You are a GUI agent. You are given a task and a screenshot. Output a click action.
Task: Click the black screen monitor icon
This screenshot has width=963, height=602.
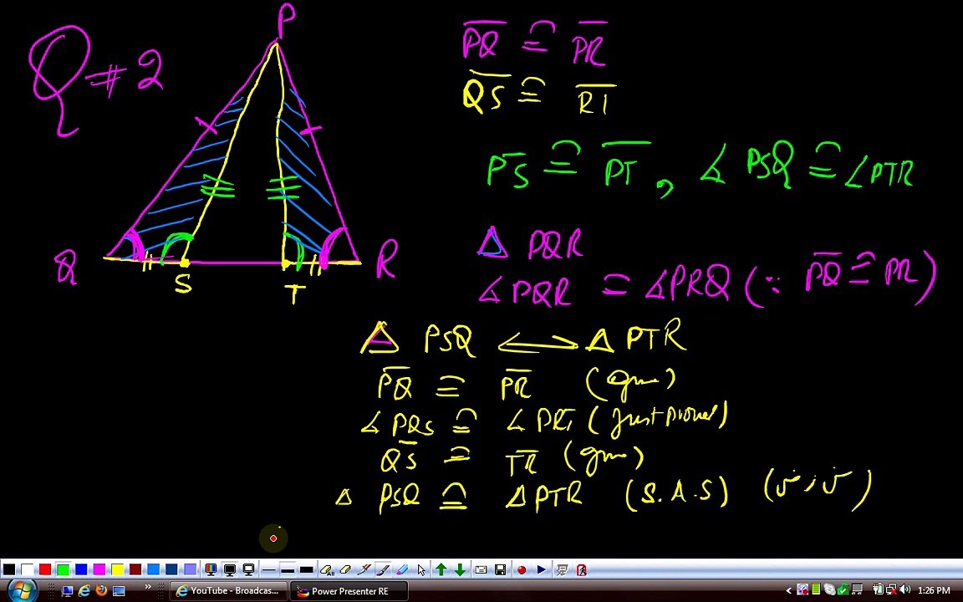(230, 569)
